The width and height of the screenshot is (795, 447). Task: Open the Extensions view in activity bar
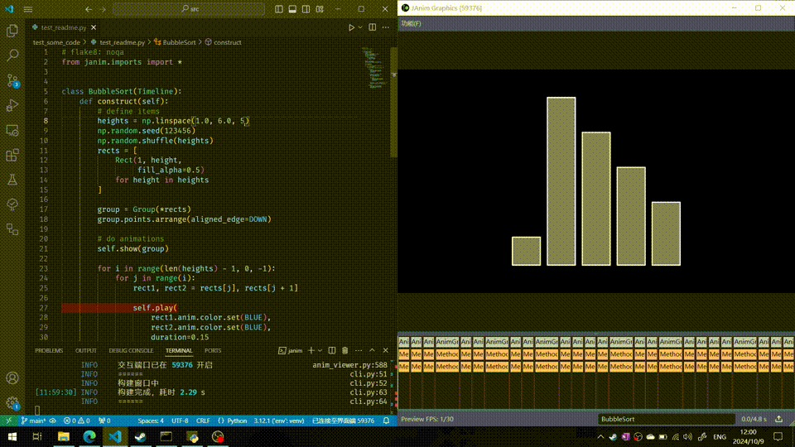click(x=12, y=155)
